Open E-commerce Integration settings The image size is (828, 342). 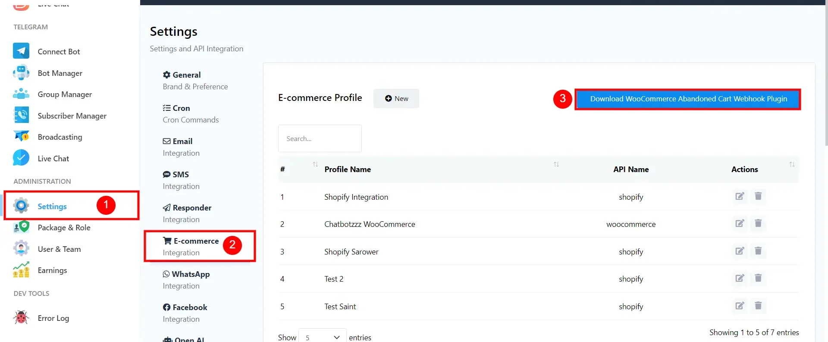[191, 247]
